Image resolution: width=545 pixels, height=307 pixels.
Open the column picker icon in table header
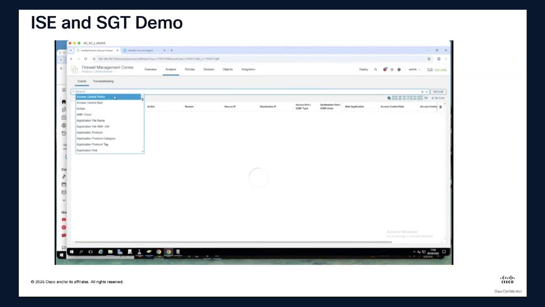pos(441,107)
